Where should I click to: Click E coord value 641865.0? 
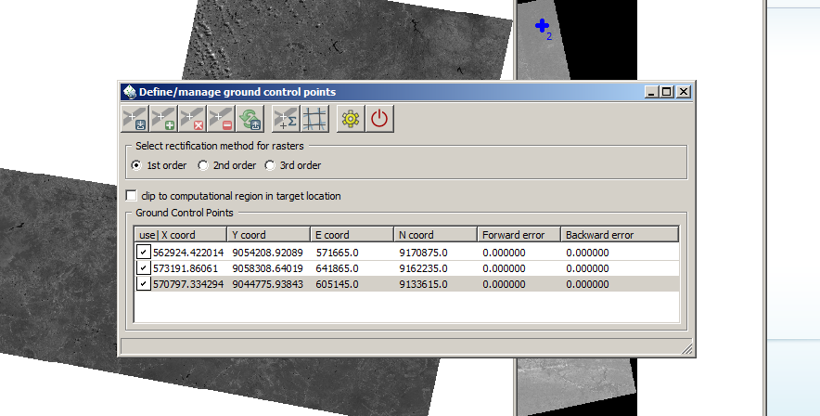coord(338,268)
